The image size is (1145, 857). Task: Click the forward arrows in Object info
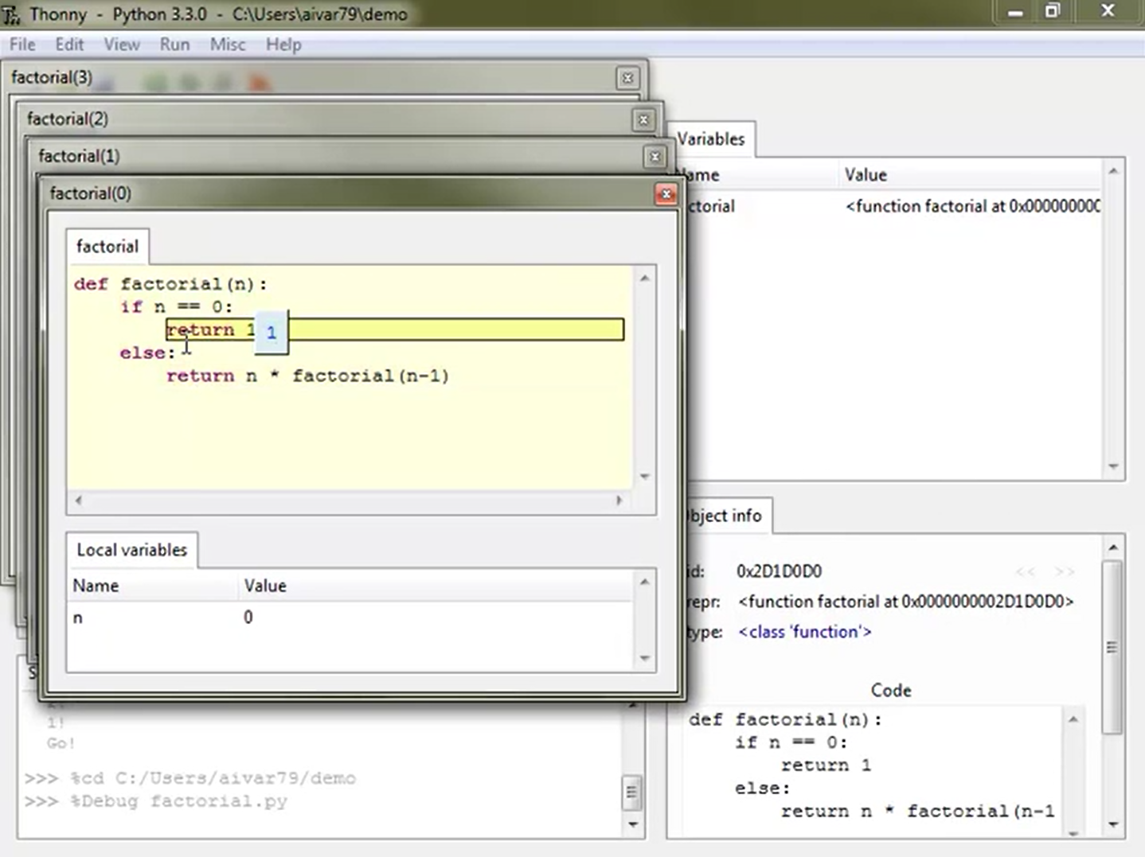click(x=1064, y=571)
